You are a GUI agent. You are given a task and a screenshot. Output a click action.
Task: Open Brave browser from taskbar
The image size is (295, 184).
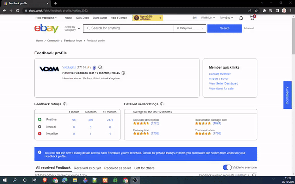(45, 180)
